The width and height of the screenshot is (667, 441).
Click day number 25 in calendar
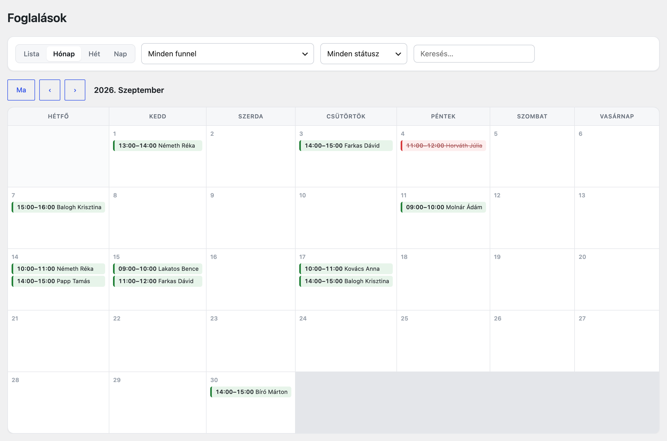pos(405,318)
